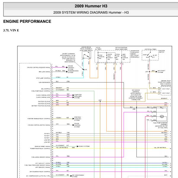Click the arrow pointing to Sound Systems
The height and width of the screenshot is (178, 178).
click(77, 146)
